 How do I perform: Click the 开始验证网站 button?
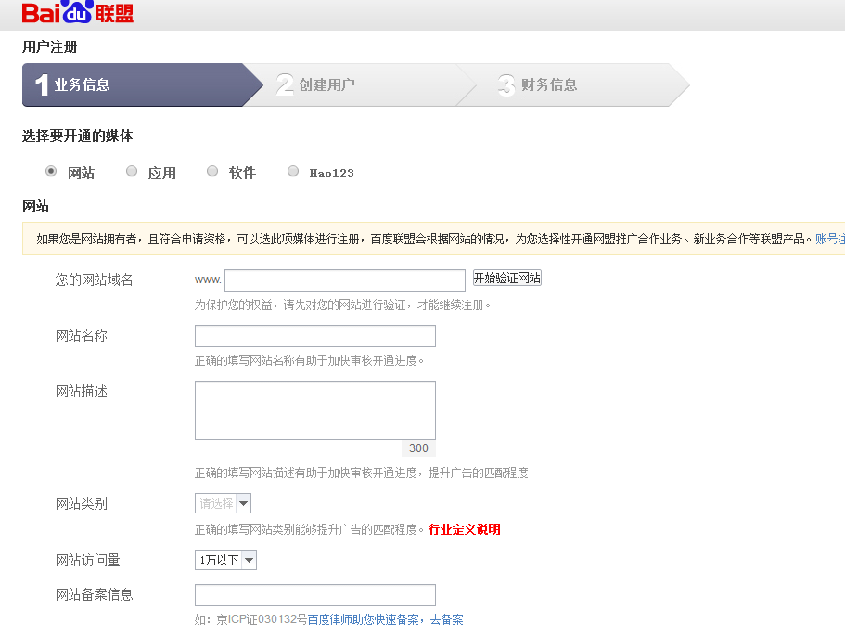pos(507,279)
